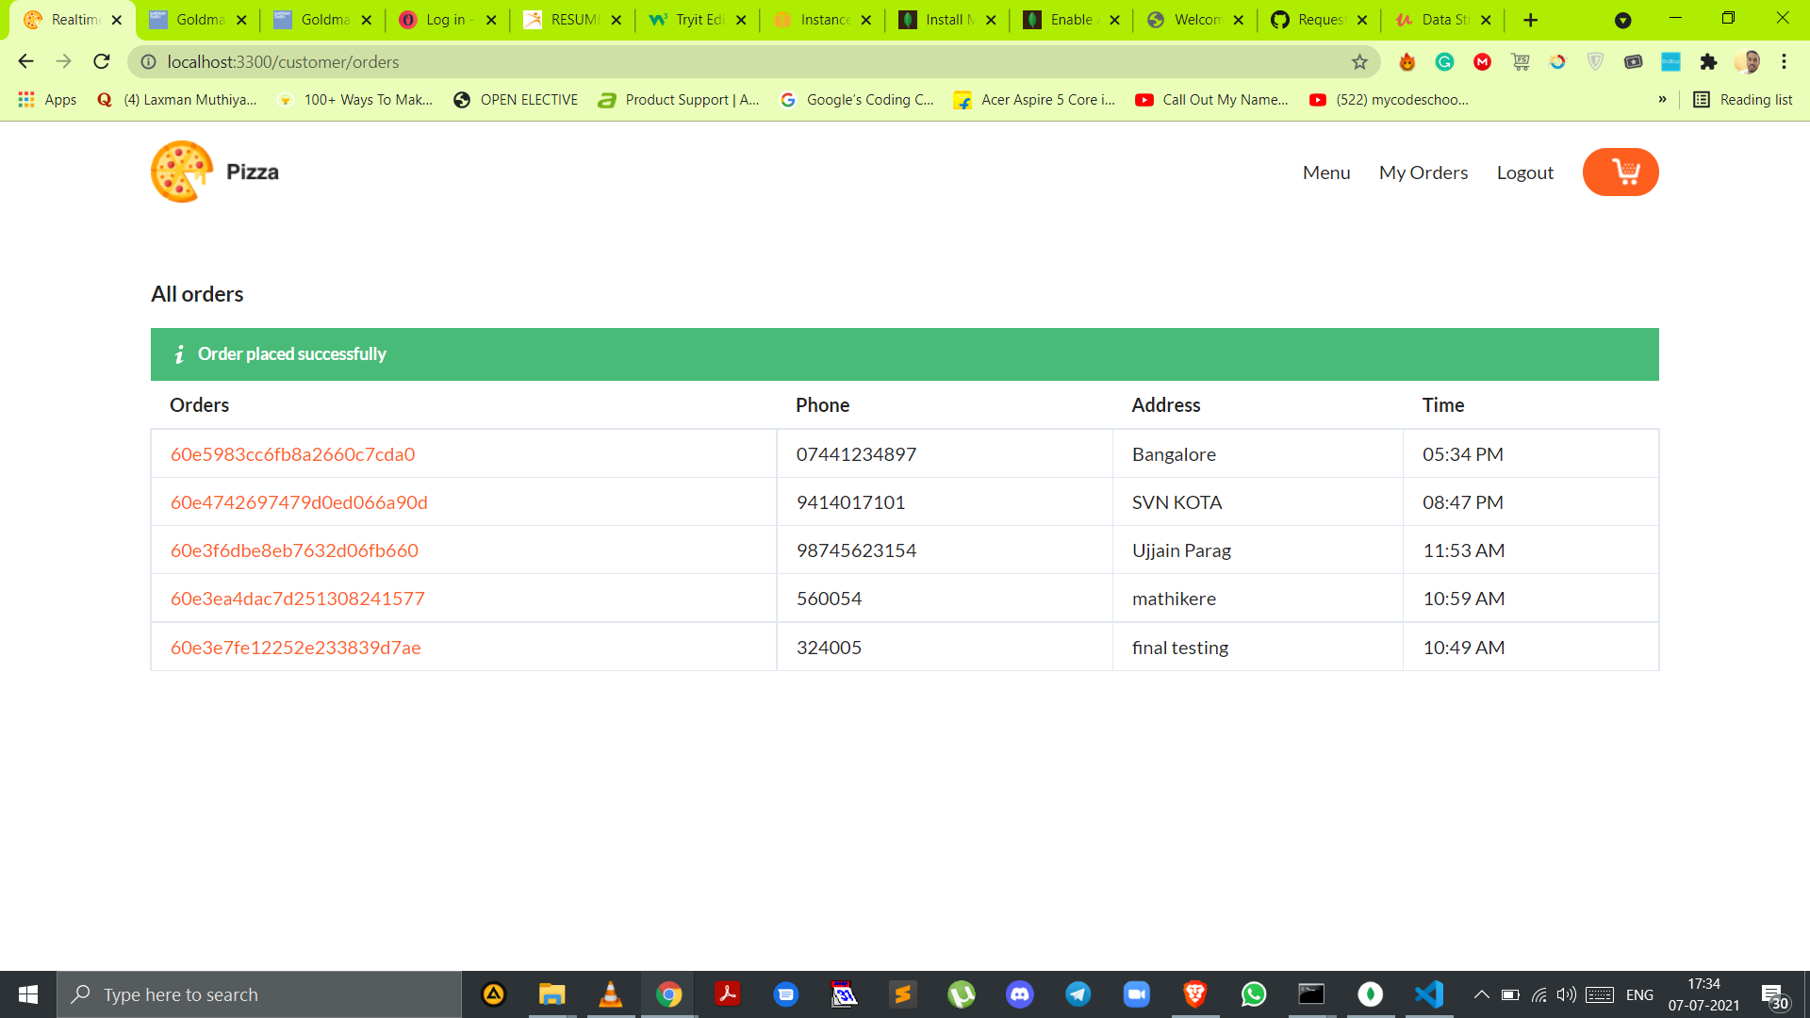This screenshot has width=1810, height=1018.
Task: Expand the bookmarks overflow chevron
Action: point(1663,99)
